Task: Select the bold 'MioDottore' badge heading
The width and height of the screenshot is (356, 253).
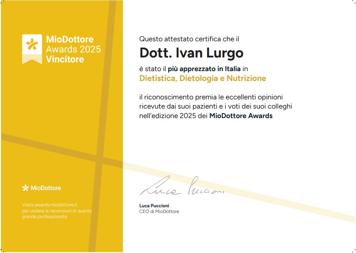Action: pos(70,39)
